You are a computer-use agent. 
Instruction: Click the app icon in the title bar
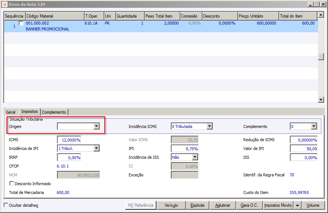tap(5, 4)
